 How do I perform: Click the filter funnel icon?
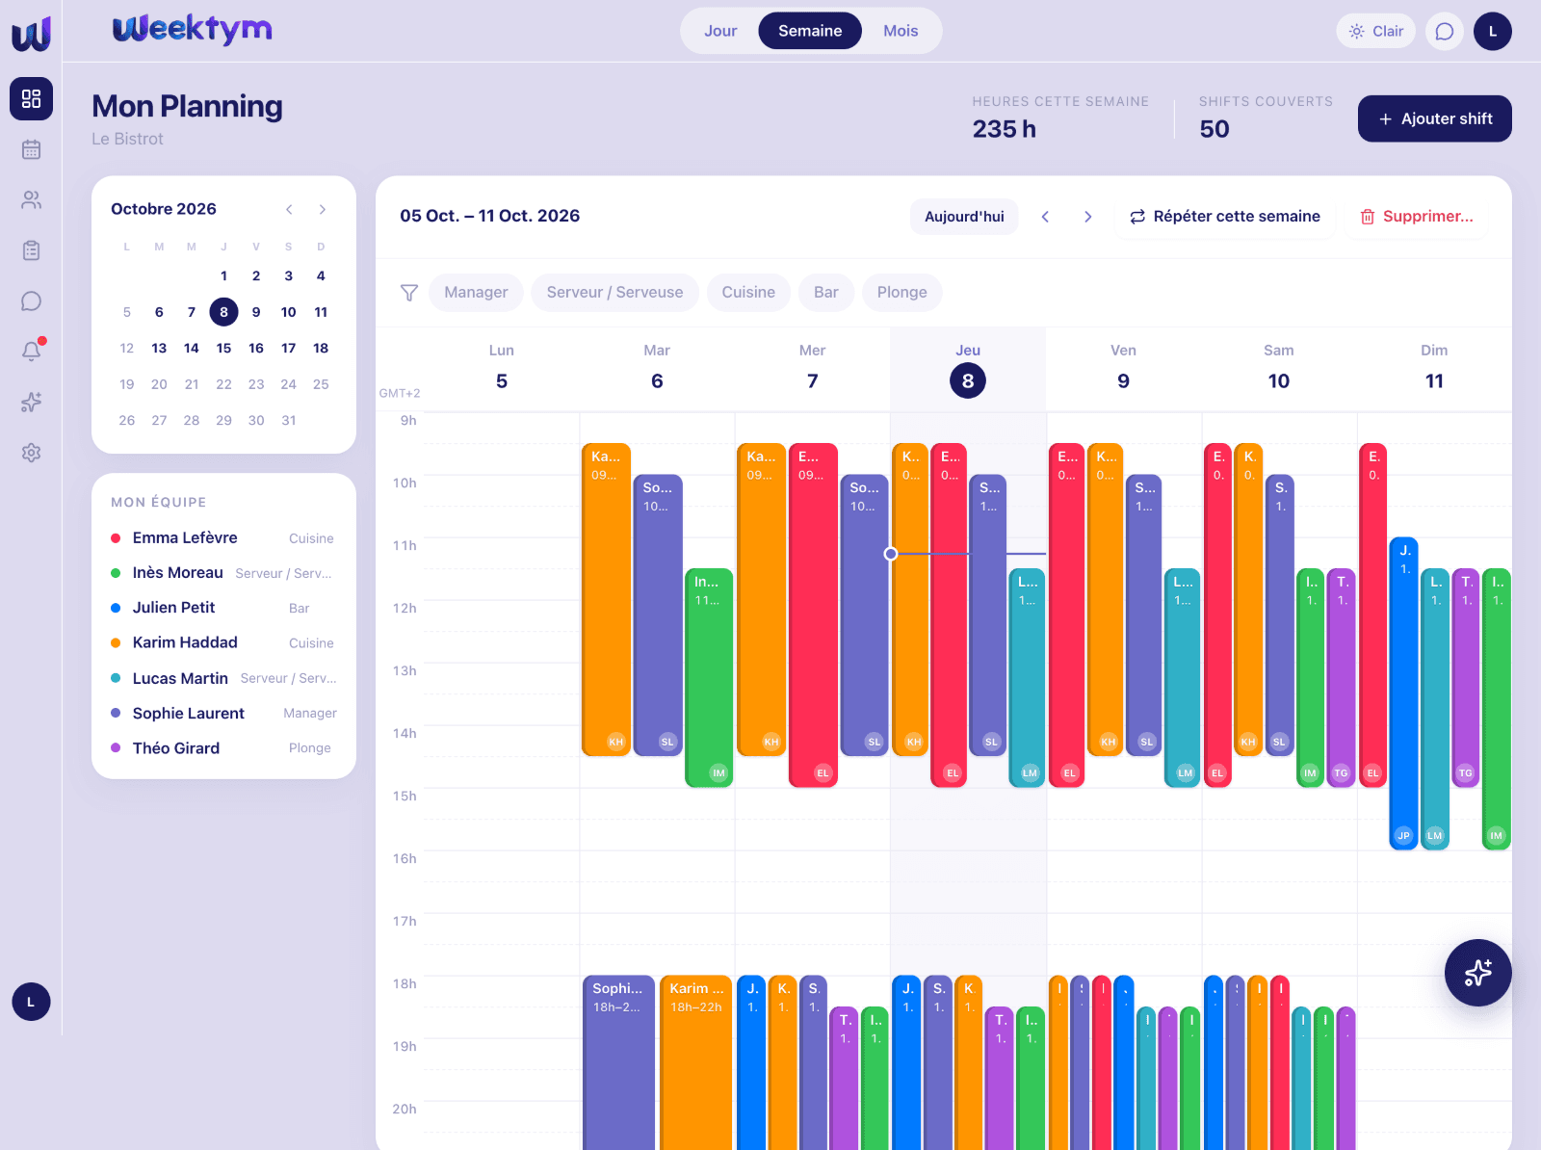[x=409, y=293]
